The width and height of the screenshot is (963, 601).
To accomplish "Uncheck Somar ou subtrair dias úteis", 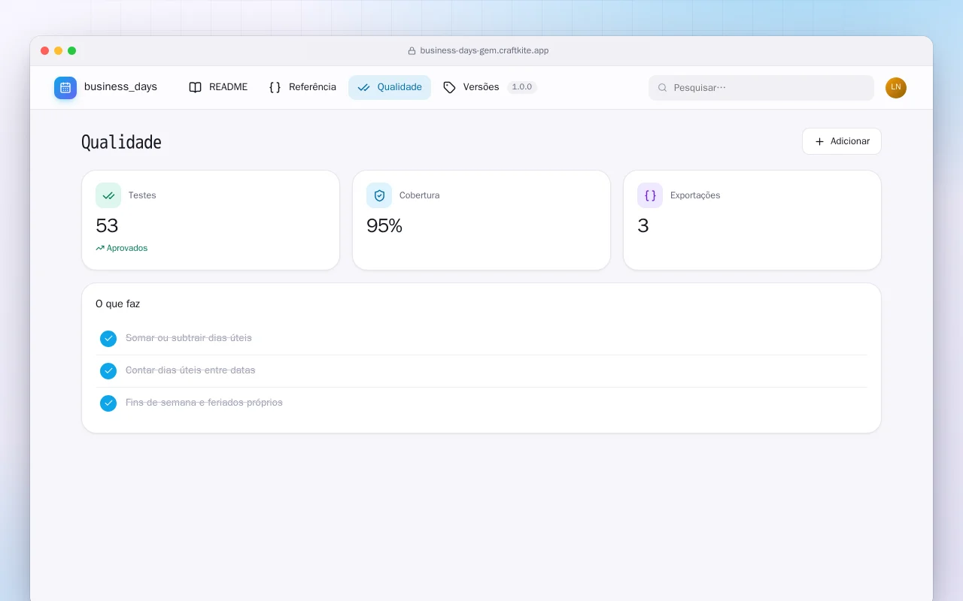I will coord(108,339).
